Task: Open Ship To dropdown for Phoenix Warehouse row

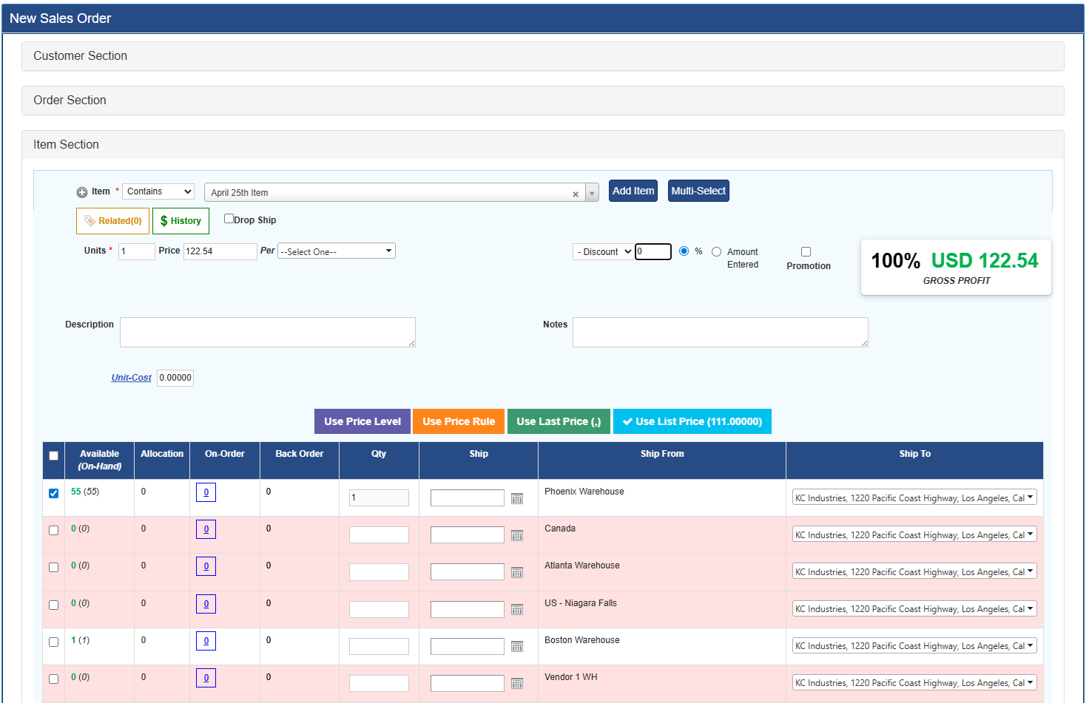Action: click(914, 497)
